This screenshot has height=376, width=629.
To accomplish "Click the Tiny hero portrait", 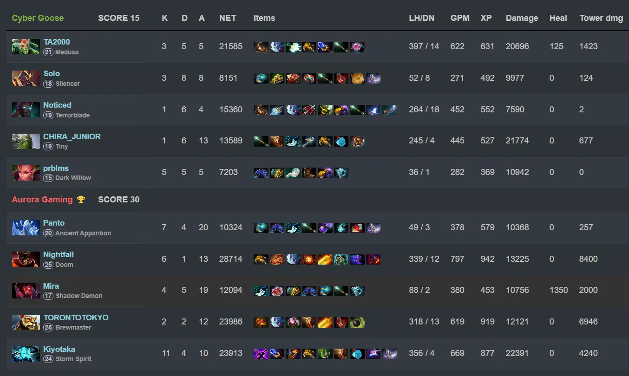I will 26,141.
